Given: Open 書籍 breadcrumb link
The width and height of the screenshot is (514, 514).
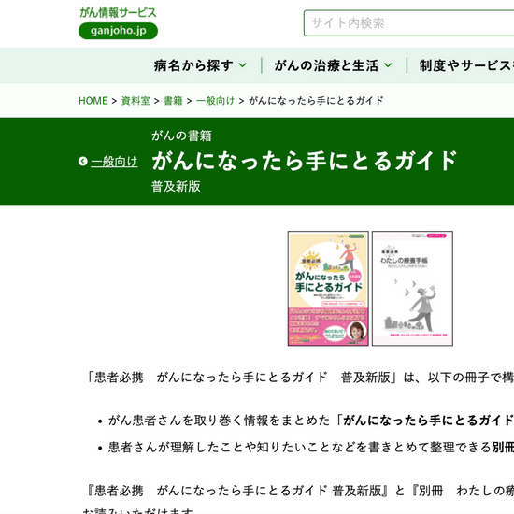Looking at the screenshot, I should coord(173,101).
